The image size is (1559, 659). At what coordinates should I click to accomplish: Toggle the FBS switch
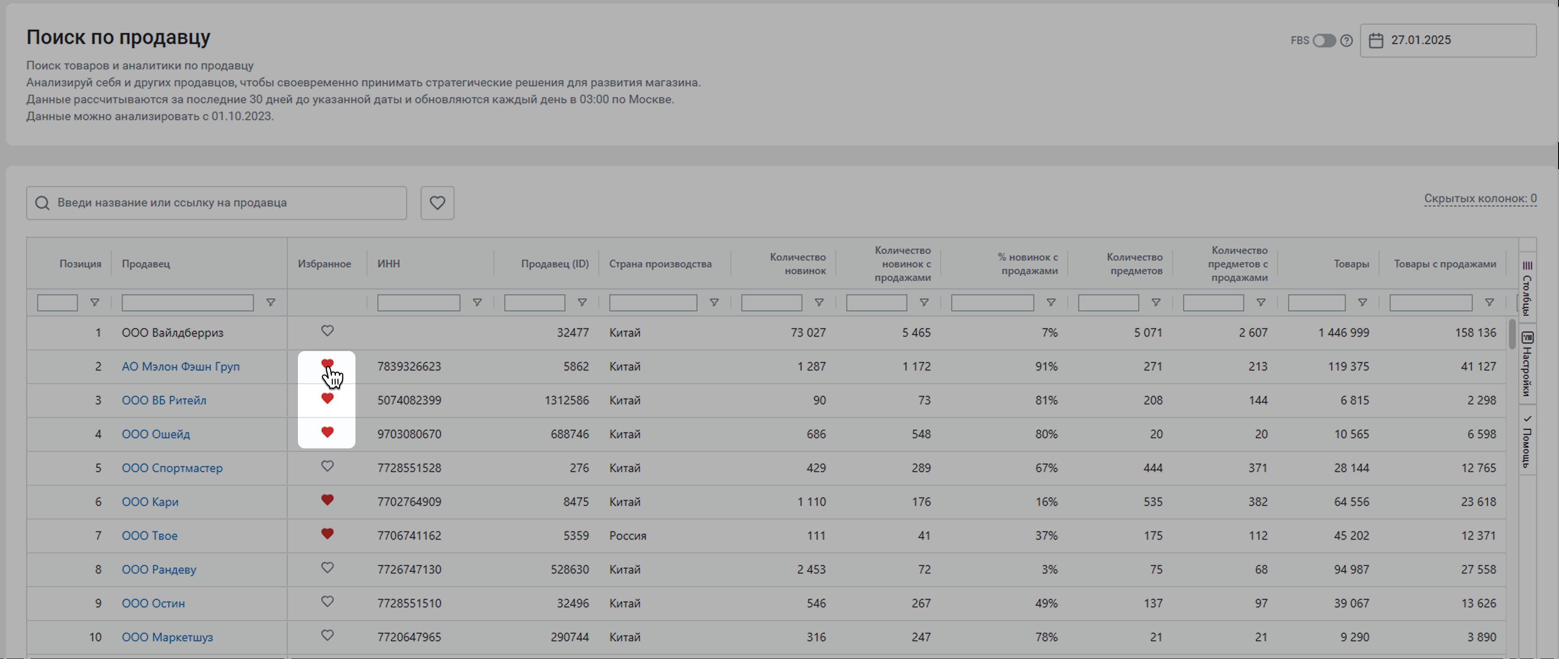pyautogui.click(x=1324, y=41)
